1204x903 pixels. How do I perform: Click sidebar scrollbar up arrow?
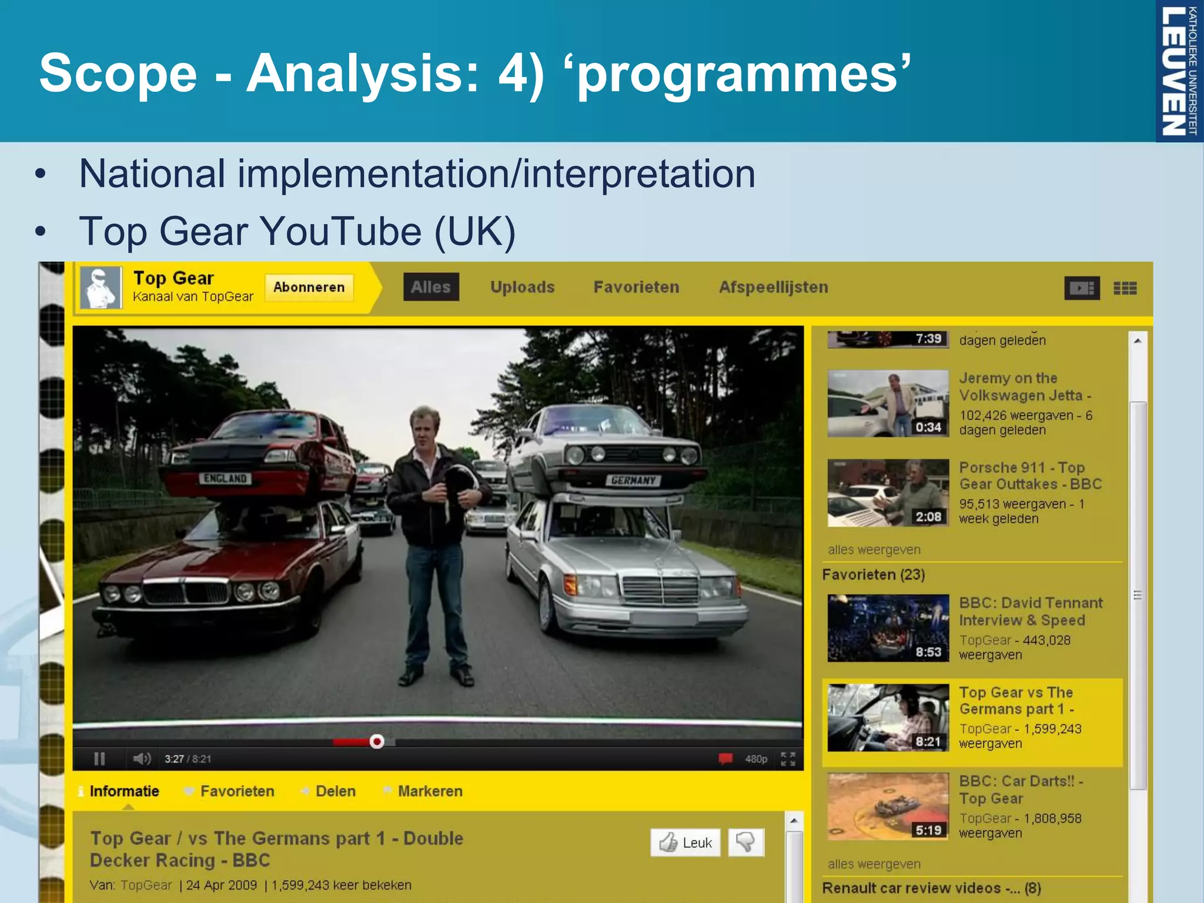tap(1138, 340)
